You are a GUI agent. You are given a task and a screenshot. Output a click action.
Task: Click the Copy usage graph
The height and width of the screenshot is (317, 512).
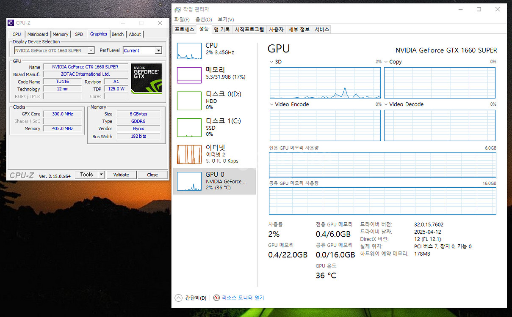point(440,83)
